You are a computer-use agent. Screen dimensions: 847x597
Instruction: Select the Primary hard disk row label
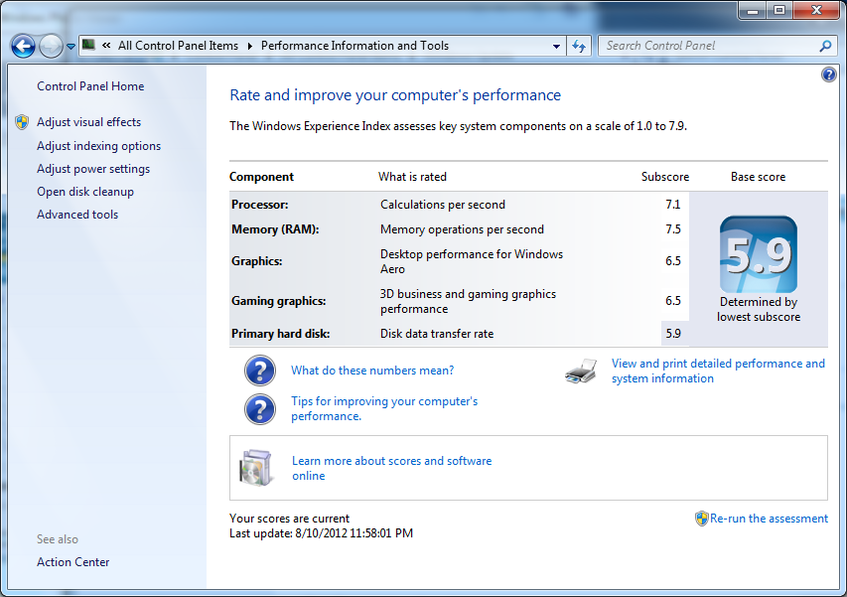pyautogui.click(x=280, y=334)
